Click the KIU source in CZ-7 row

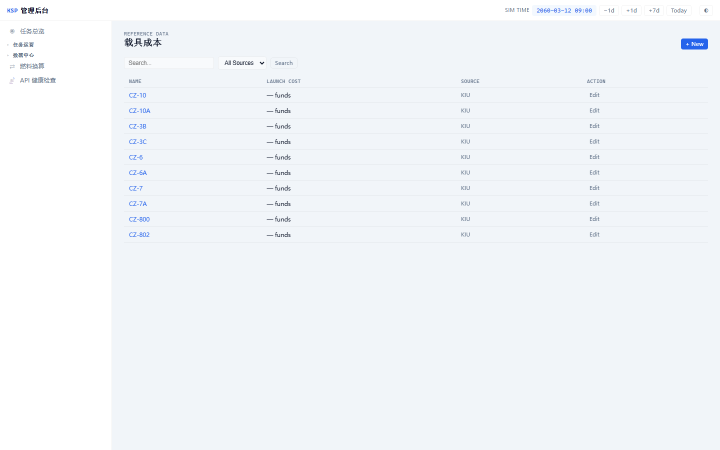[x=465, y=188]
